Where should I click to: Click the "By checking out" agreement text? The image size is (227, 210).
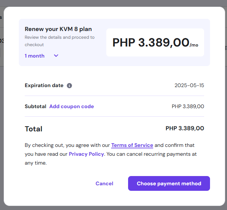(66, 145)
